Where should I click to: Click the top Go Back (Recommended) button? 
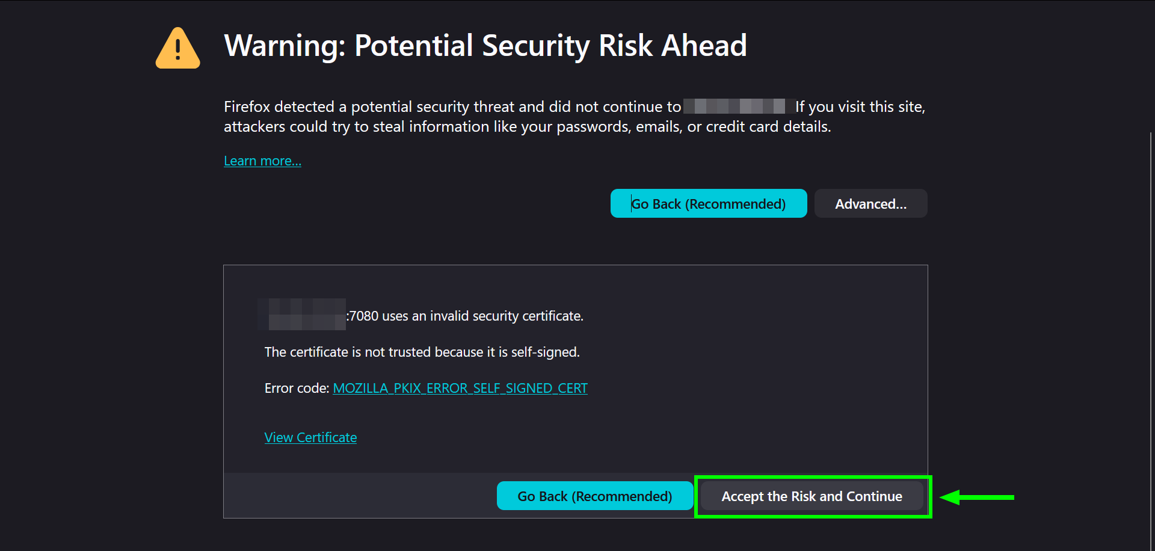708,203
